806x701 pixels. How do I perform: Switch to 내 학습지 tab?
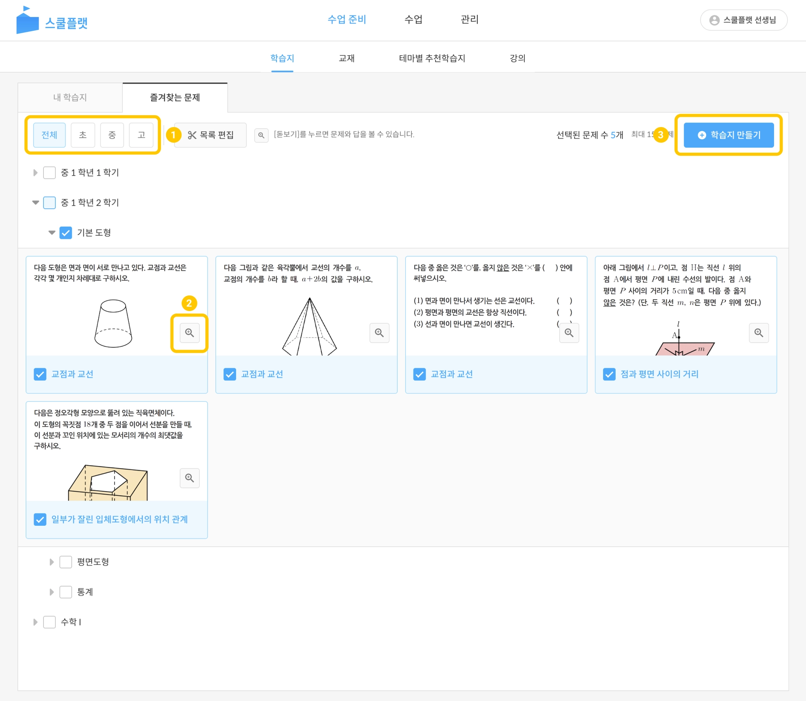pyautogui.click(x=70, y=97)
